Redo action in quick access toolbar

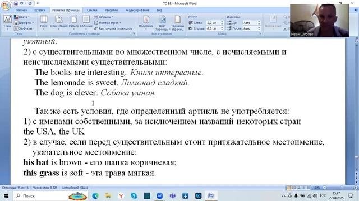click(x=30, y=3)
